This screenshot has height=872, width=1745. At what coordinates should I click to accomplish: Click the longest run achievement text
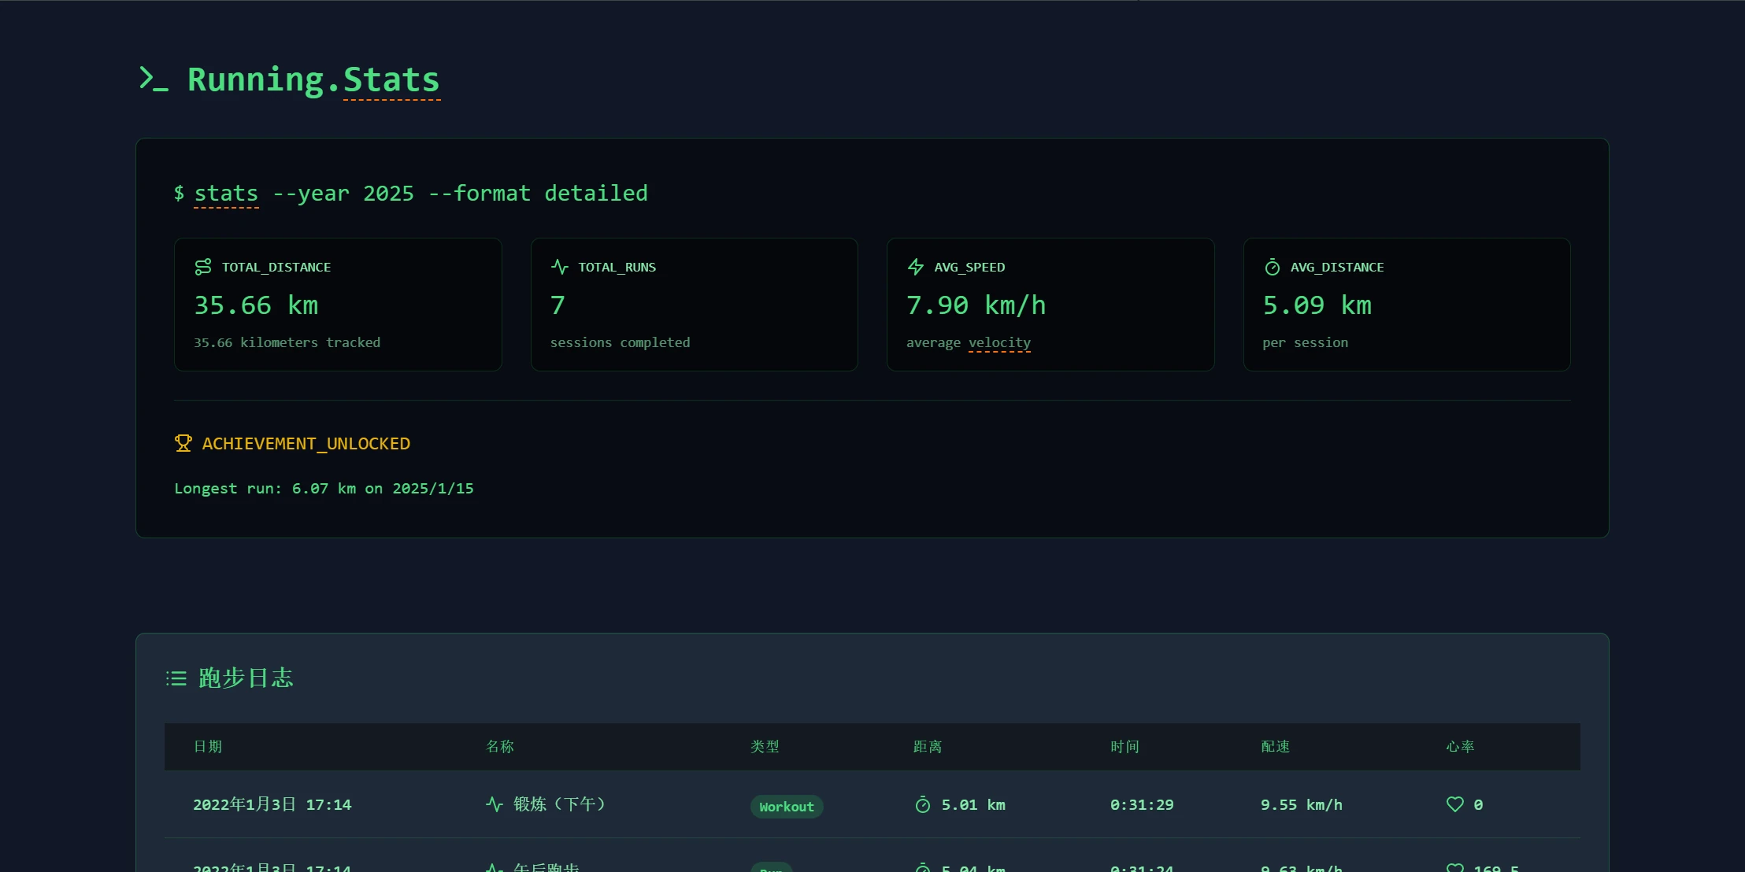click(324, 488)
